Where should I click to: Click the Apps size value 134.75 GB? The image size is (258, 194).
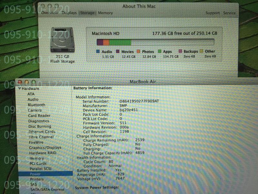(171, 57)
